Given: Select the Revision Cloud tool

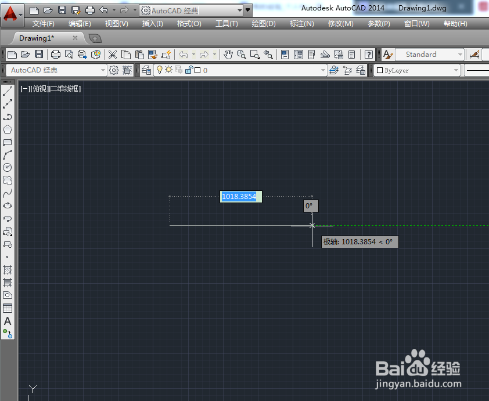Looking at the screenshot, I should click(x=8, y=180).
